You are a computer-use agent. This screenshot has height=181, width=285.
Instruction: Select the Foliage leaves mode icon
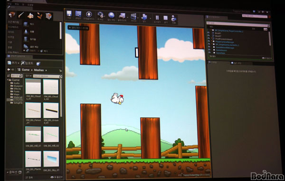(x=39, y=16)
